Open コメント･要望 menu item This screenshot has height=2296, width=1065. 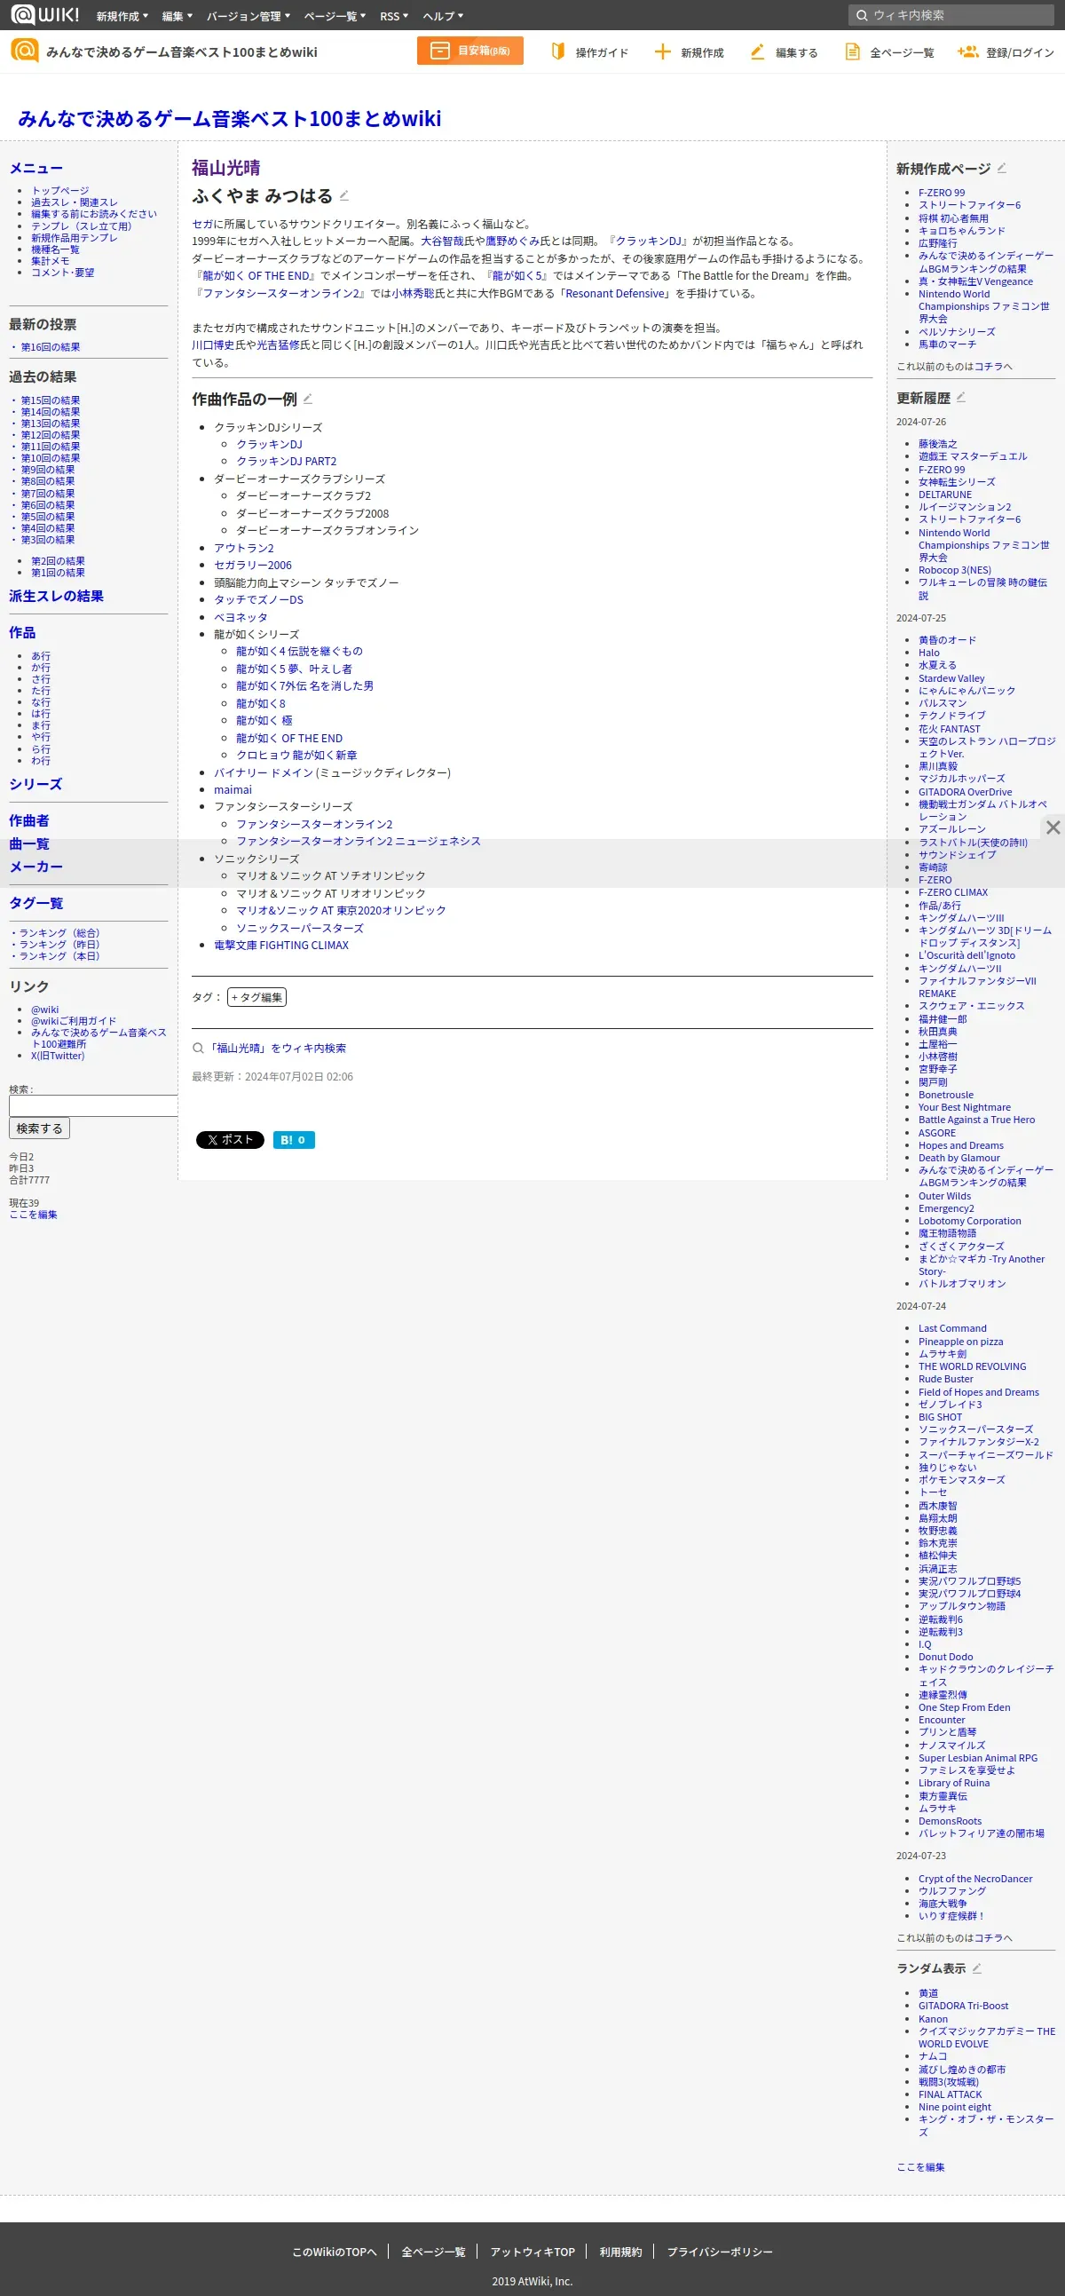click(62, 272)
